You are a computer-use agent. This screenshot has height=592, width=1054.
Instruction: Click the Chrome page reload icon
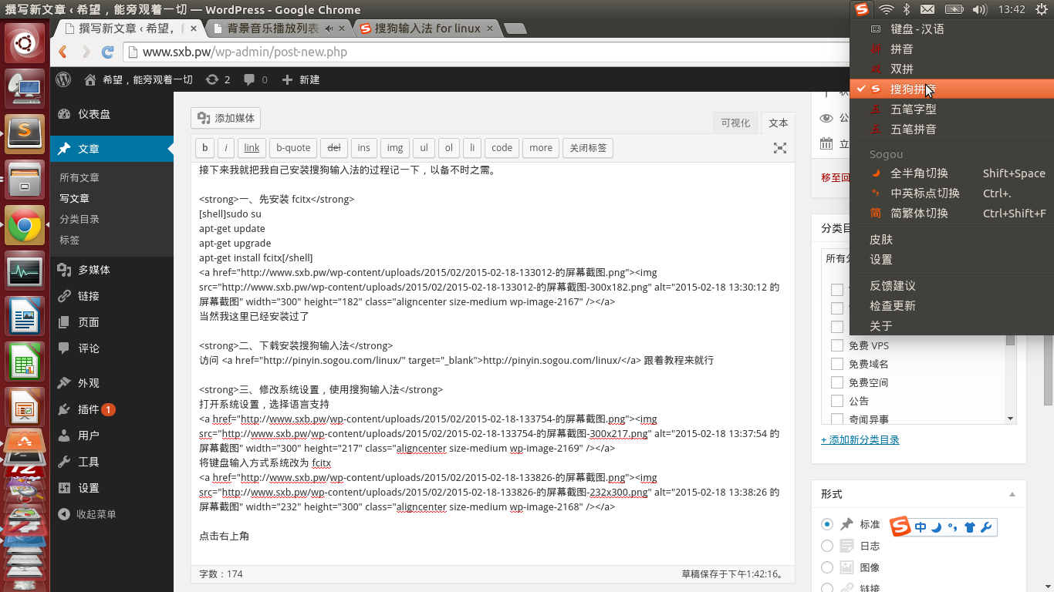pyautogui.click(x=108, y=52)
